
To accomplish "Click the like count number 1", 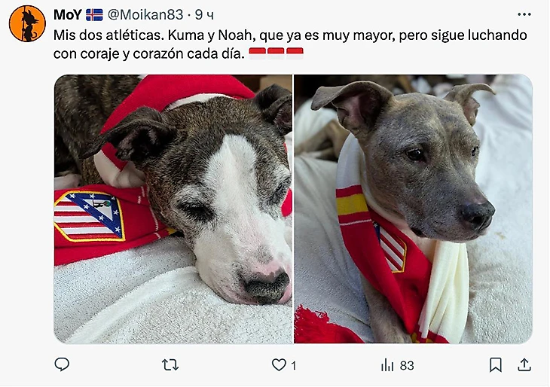I will pos(294,366).
